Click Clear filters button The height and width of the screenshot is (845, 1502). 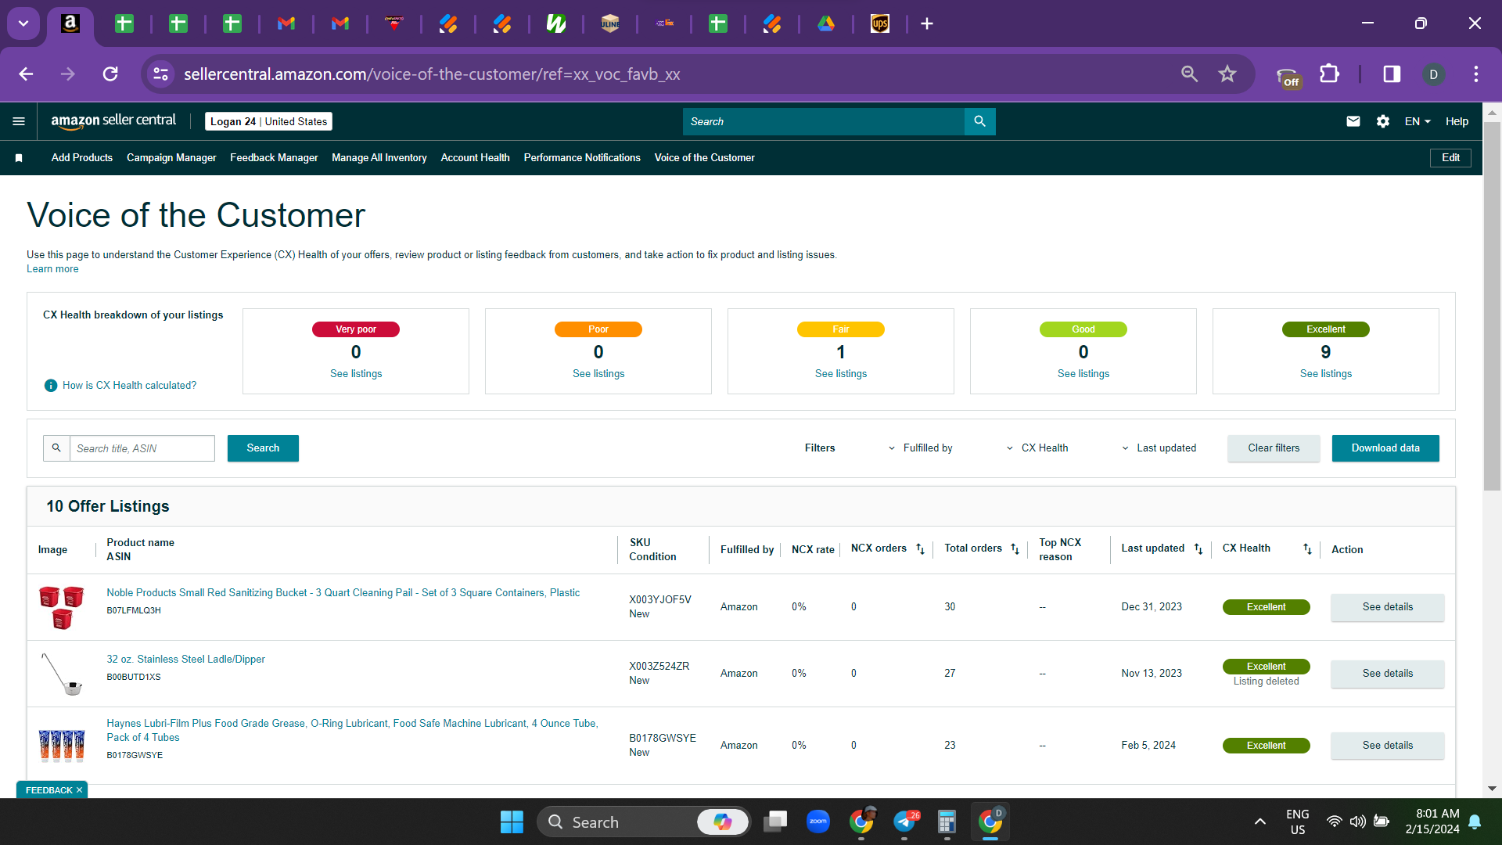1274,448
